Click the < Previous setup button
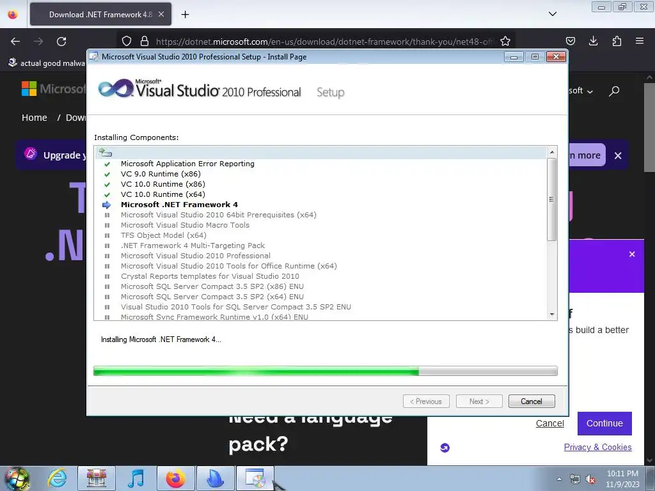Viewport: 655px width, 491px height. (x=426, y=401)
